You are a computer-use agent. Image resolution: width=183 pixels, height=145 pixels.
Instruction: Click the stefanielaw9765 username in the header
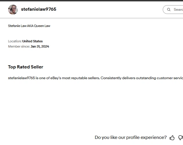click(39, 9)
